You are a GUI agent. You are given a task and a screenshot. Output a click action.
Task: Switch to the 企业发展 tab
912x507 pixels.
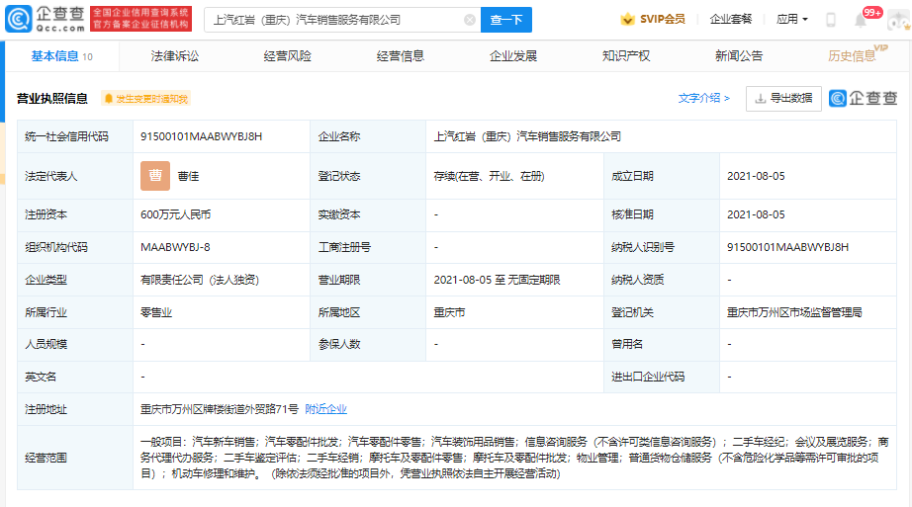(513, 55)
